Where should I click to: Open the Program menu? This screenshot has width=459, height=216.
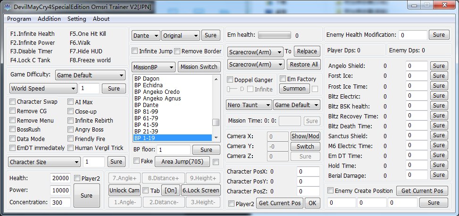(x=19, y=19)
